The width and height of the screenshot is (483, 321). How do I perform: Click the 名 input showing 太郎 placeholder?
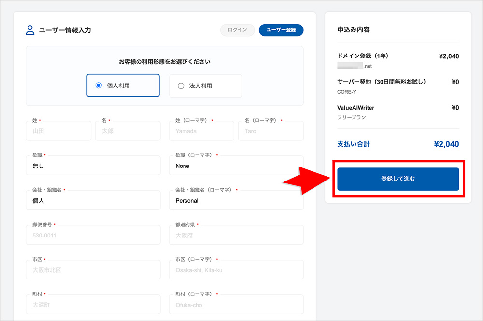[x=128, y=131]
